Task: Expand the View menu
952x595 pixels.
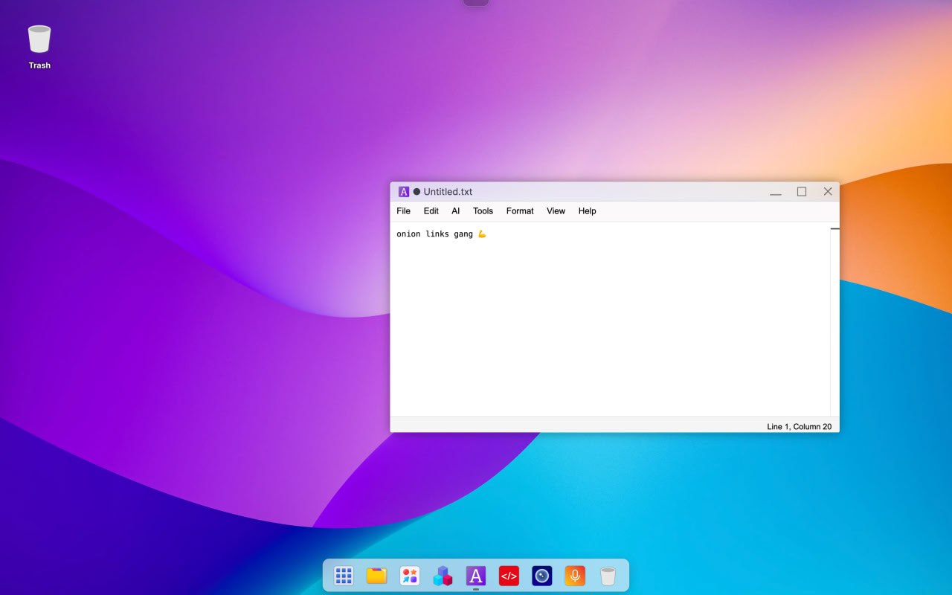Action: pos(556,211)
